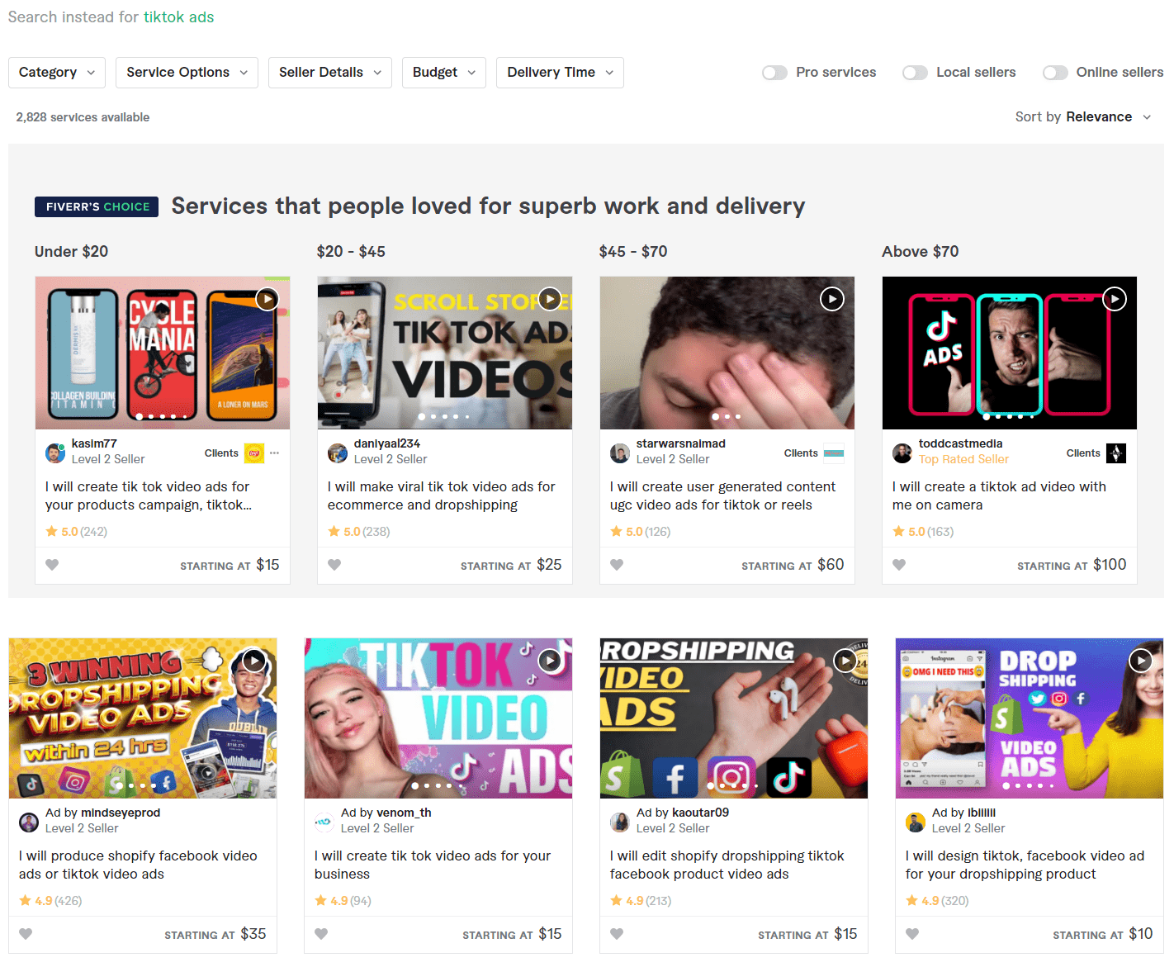Open Sort by Relevance dropdown
The image size is (1174, 967).
1083,117
